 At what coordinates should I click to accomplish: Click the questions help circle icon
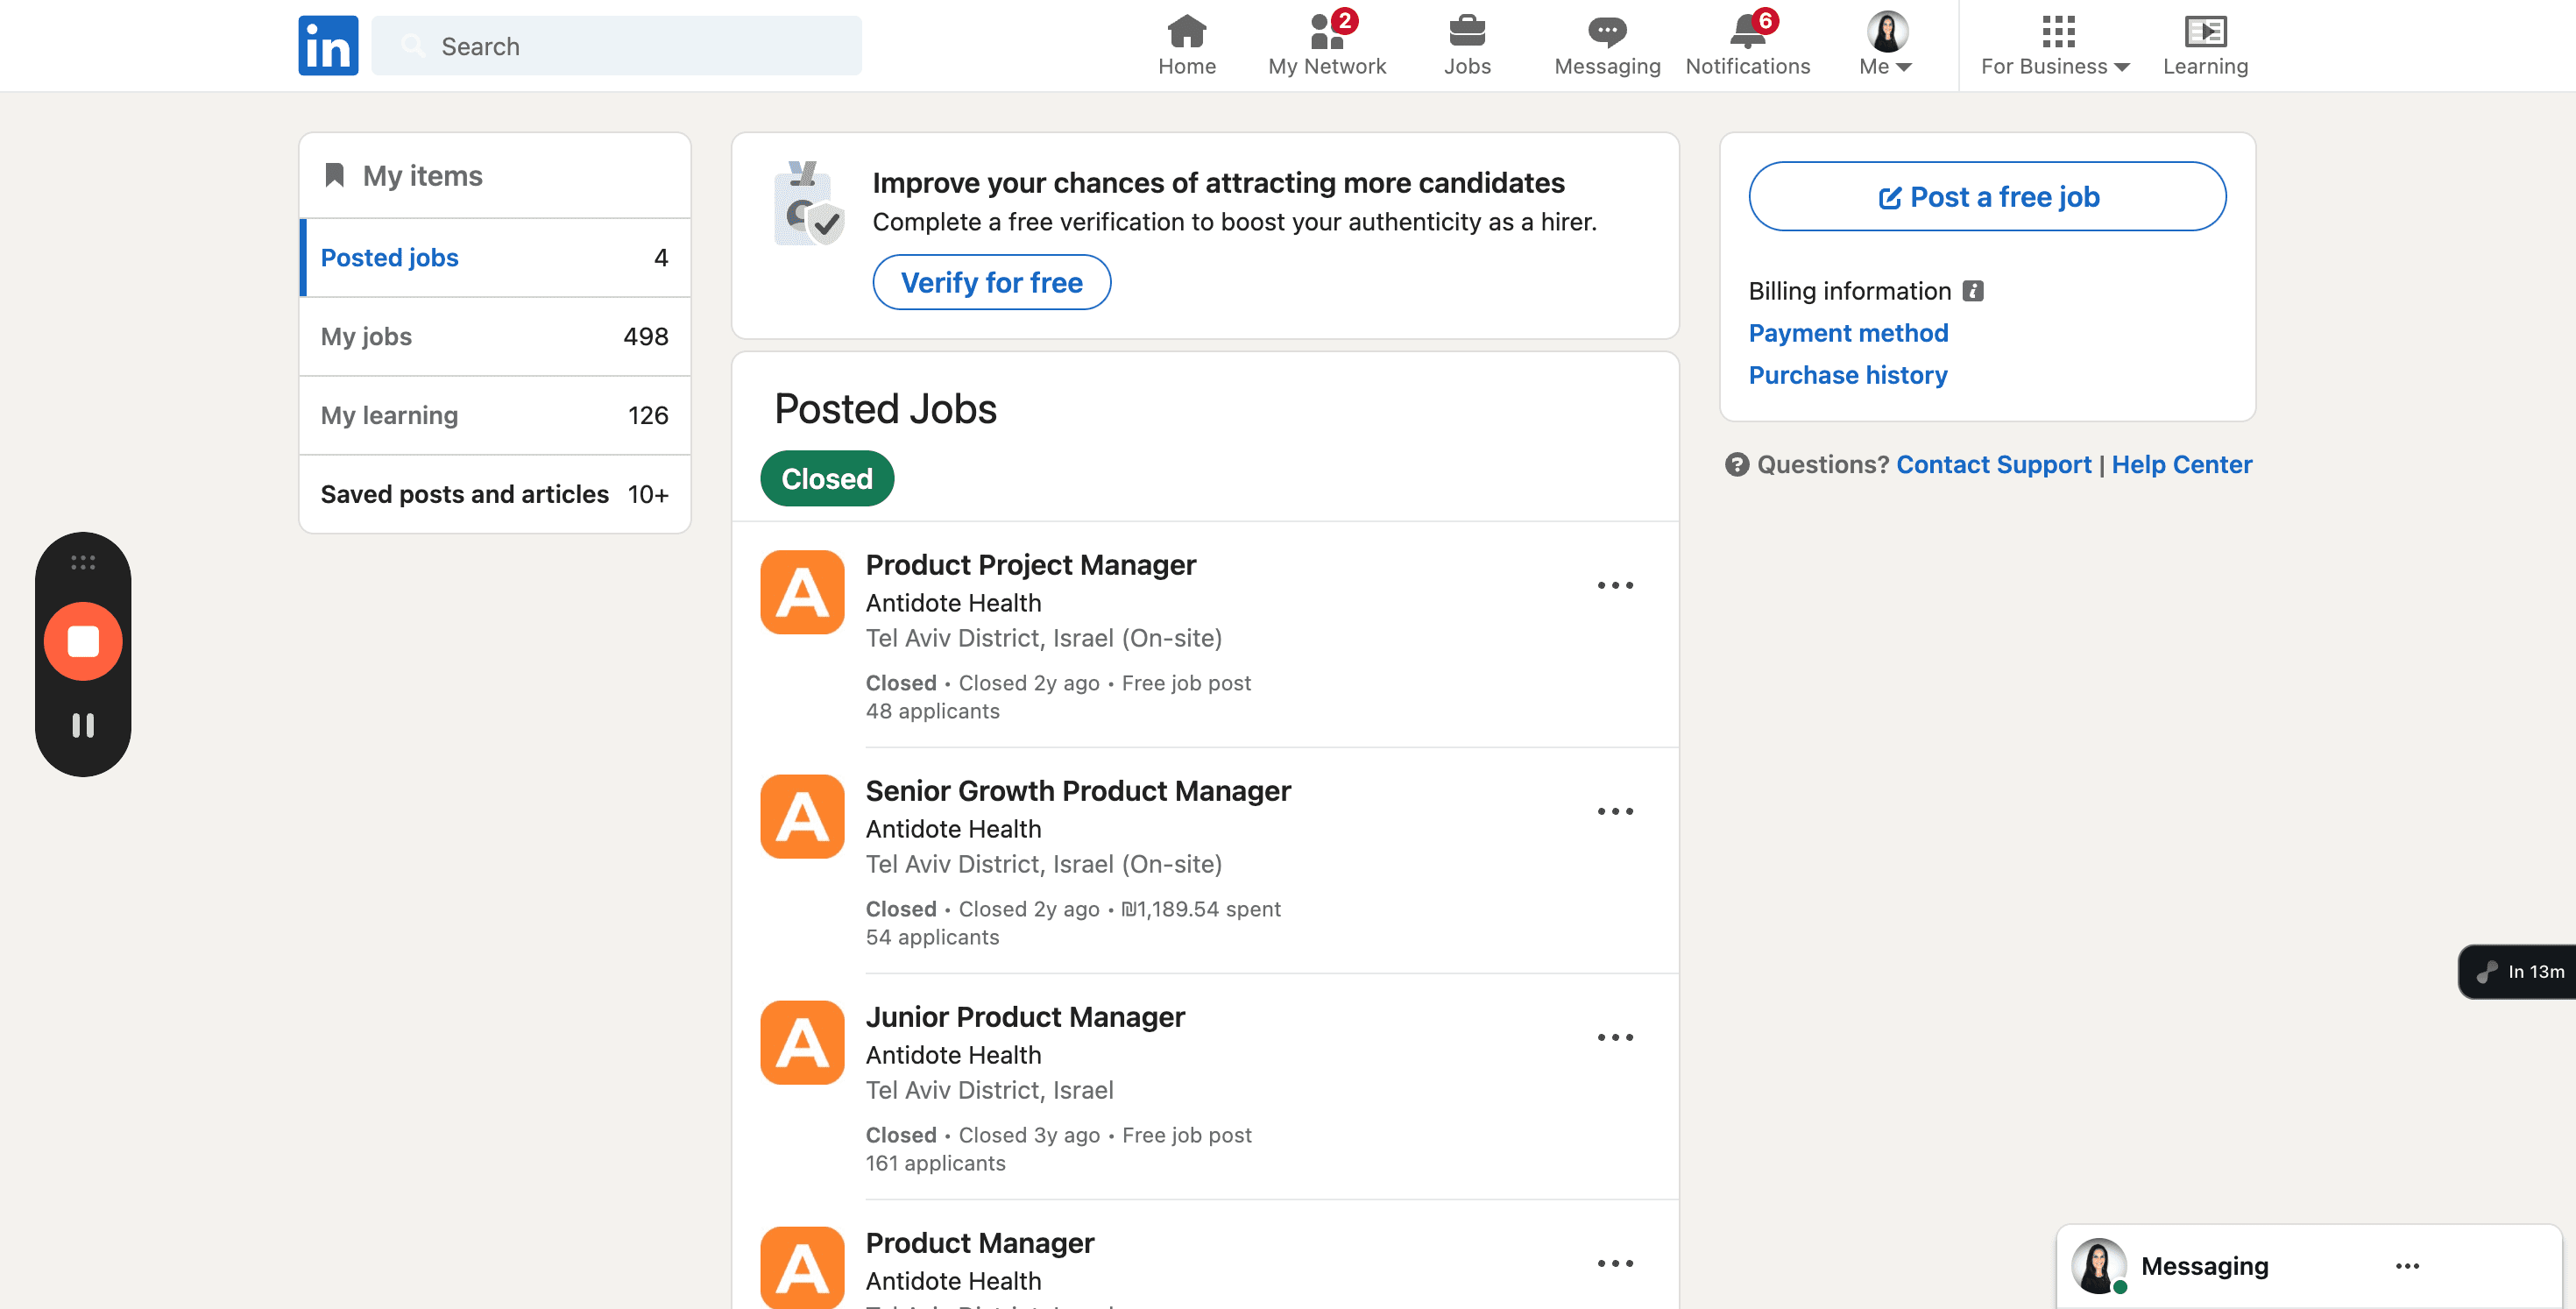click(x=1737, y=464)
